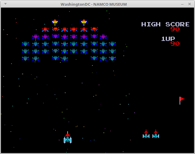The width and height of the screenshot is (195, 154).
Task: Click the leftmost teal drone in bottom row
Action: click(25, 59)
